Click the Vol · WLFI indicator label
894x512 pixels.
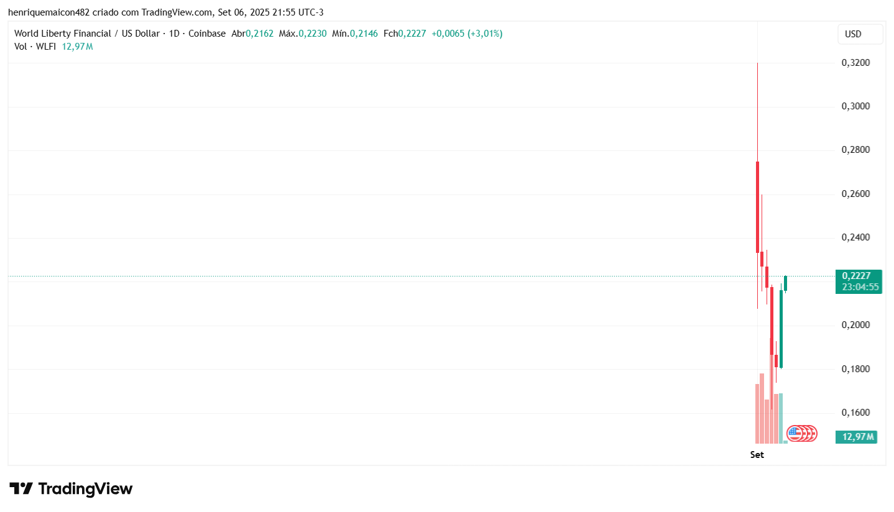[x=35, y=47]
